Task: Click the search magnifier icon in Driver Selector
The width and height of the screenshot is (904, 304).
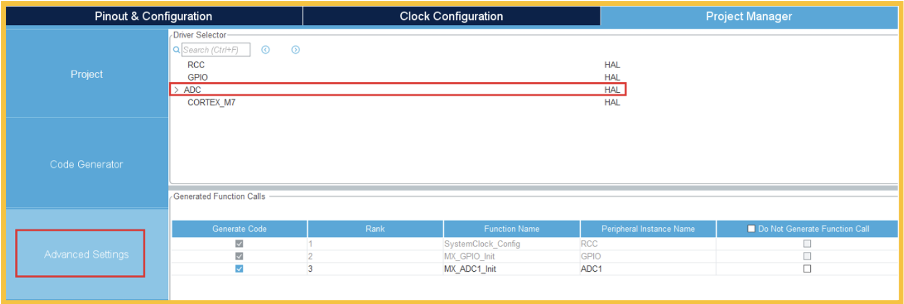Action: (176, 50)
